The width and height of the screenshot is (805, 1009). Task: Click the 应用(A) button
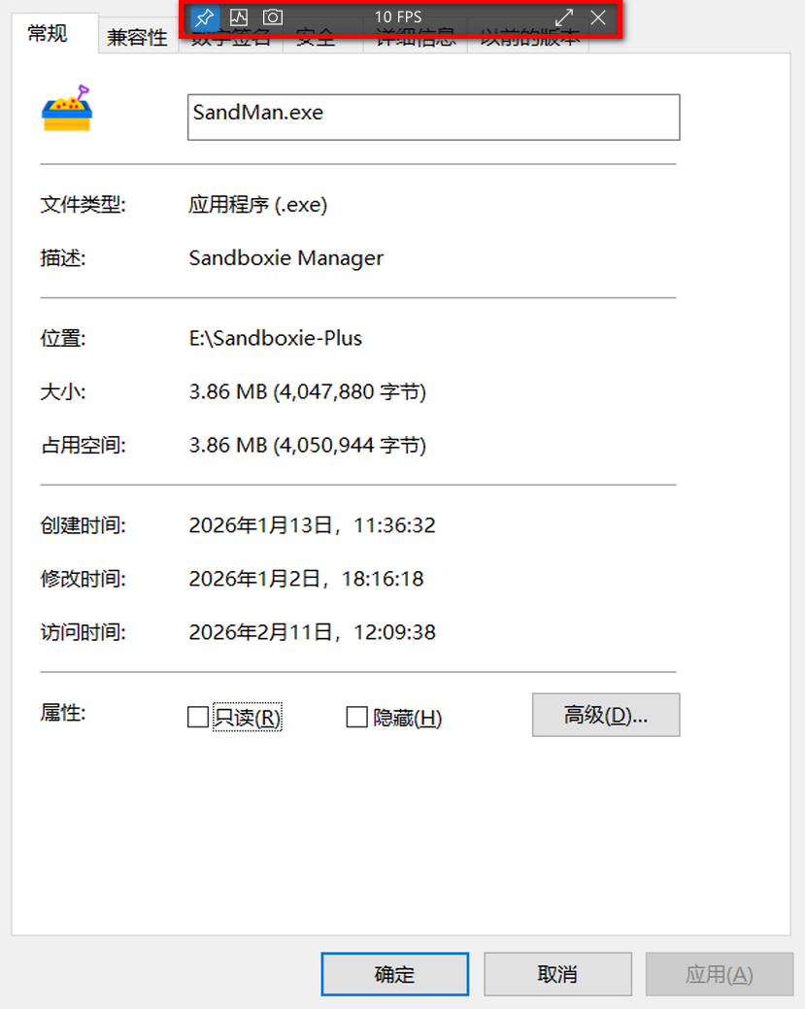point(719,974)
